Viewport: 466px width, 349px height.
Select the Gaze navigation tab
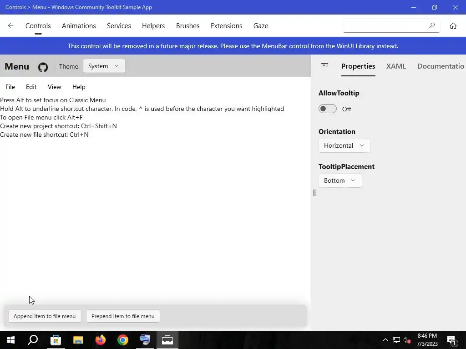261,26
